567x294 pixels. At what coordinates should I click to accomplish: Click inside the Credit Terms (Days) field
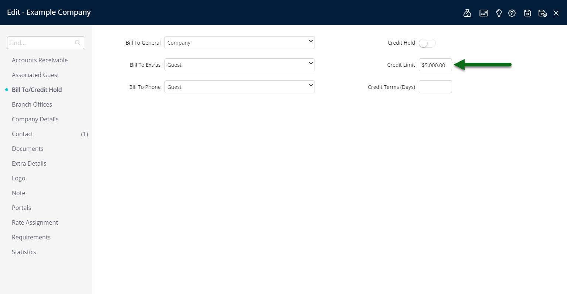point(435,87)
